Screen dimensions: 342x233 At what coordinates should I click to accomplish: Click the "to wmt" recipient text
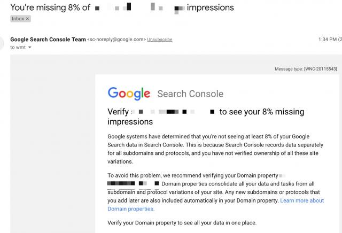point(18,47)
